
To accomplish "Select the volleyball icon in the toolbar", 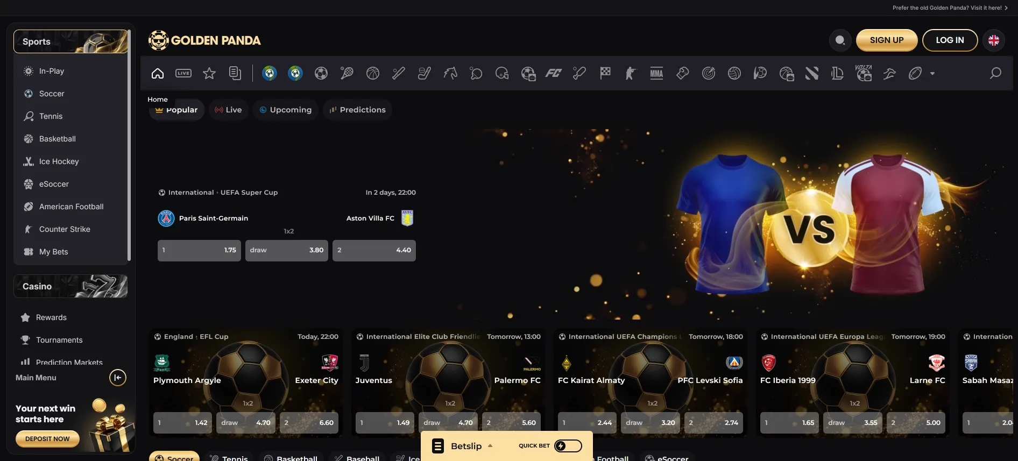I will pyautogui.click(x=734, y=73).
